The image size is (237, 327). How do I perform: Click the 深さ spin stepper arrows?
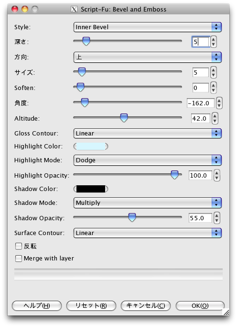(x=213, y=42)
